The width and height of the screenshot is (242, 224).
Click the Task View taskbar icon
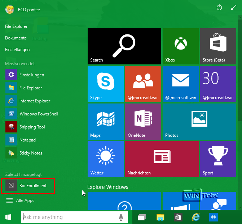point(141,217)
